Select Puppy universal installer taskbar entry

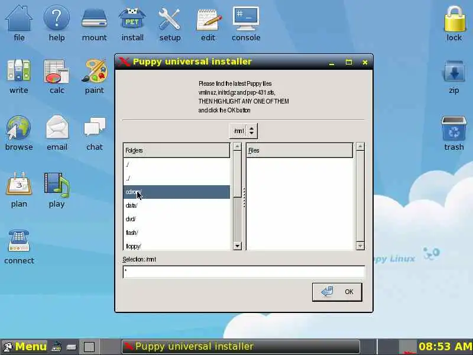[x=241, y=347]
